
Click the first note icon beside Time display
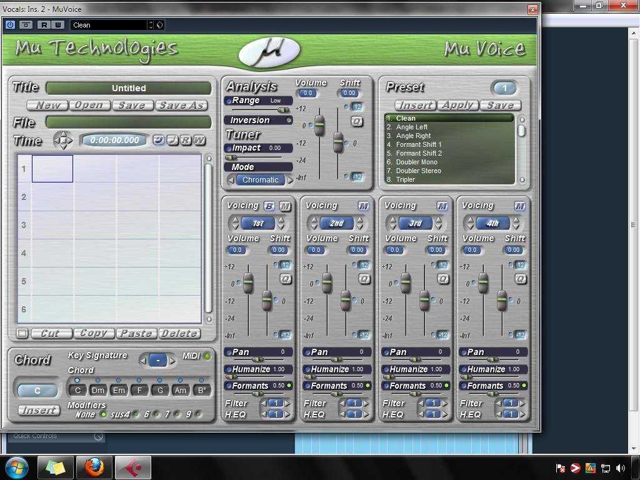159,141
